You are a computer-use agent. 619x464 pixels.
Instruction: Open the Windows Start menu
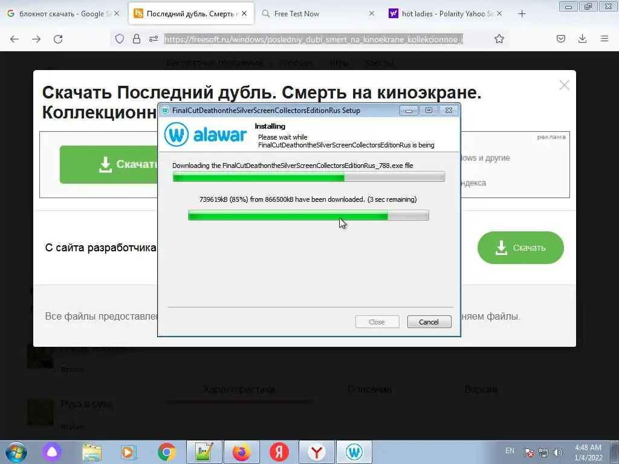[16, 452]
